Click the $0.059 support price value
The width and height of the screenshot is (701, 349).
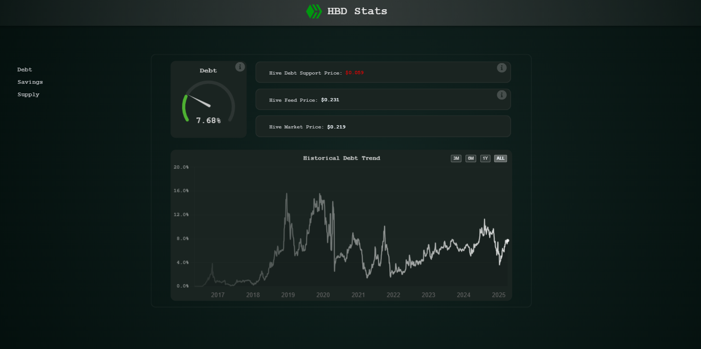coord(354,73)
